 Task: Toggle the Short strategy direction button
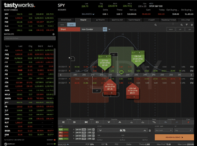pyautogui.click(x=69, y=29)
